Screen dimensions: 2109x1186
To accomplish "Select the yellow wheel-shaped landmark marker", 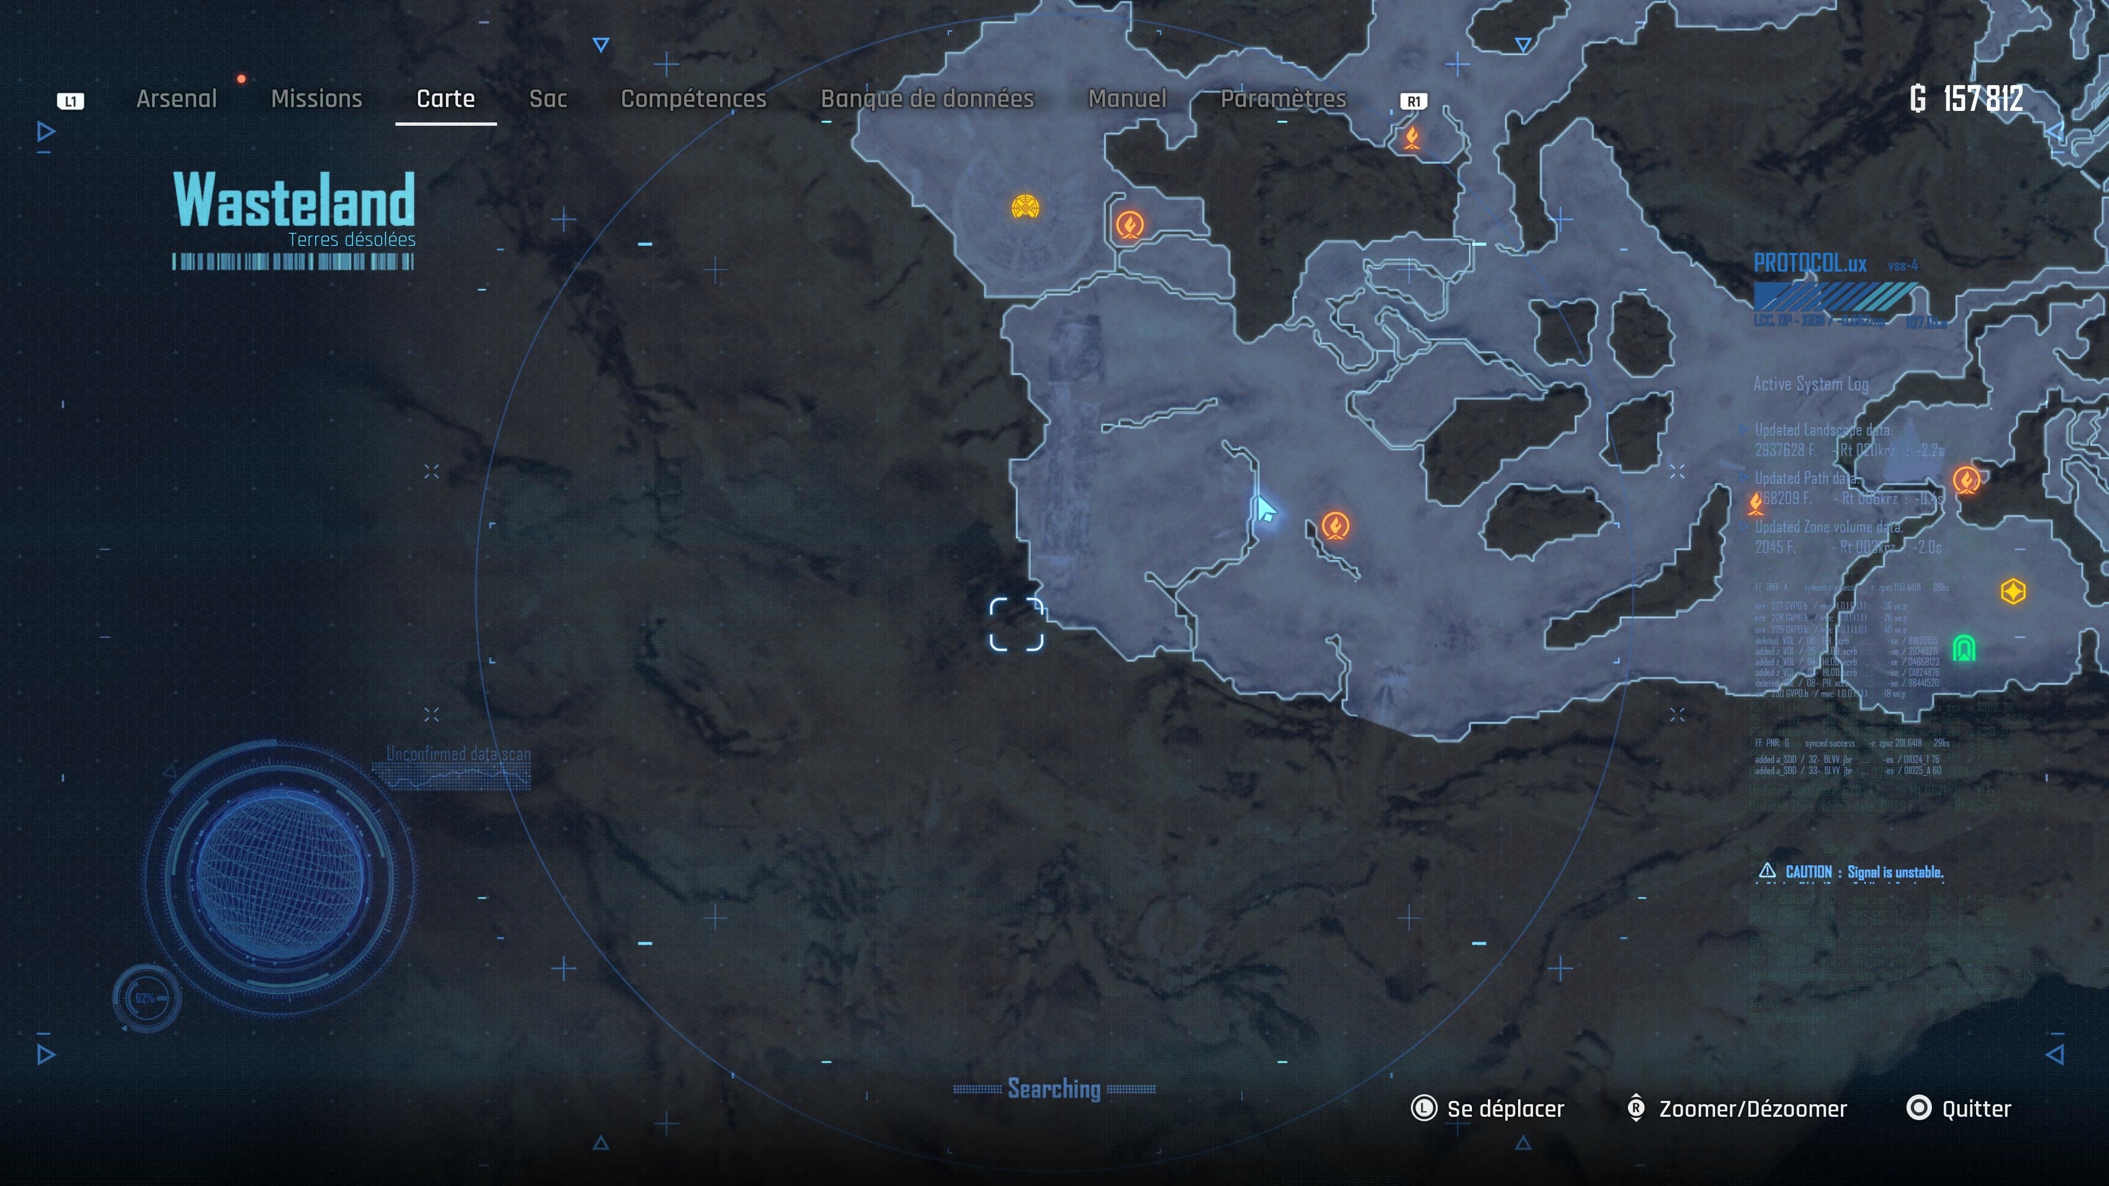I will click(1025, 206).
